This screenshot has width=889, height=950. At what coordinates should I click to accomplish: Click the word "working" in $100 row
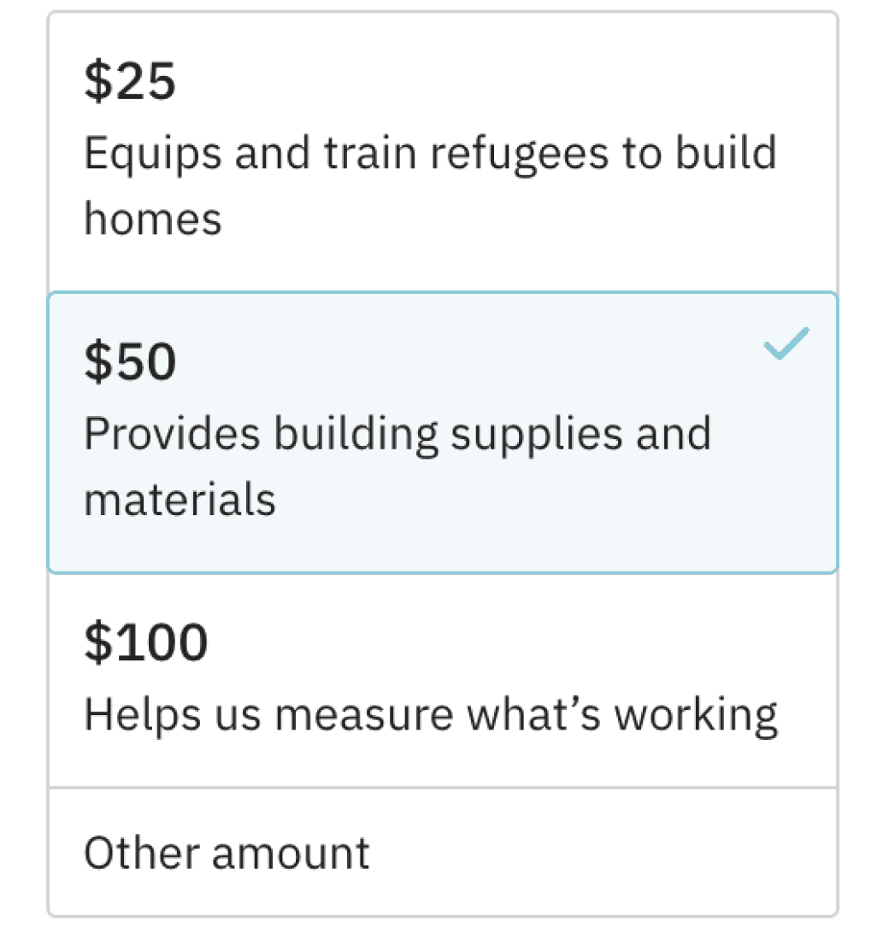[x=696, y=717]
